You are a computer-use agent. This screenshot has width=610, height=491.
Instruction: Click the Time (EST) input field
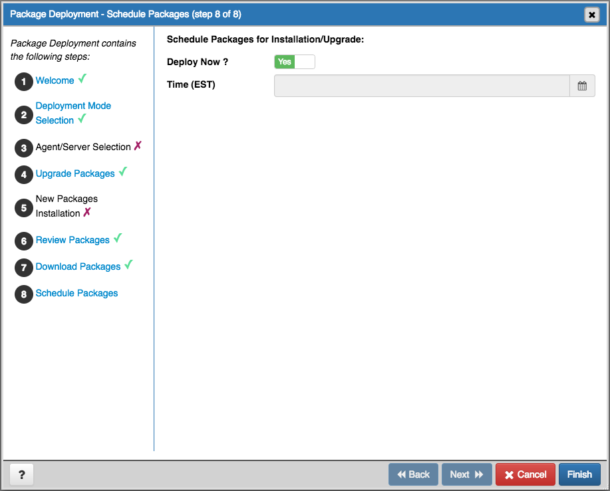click(422, 86)
